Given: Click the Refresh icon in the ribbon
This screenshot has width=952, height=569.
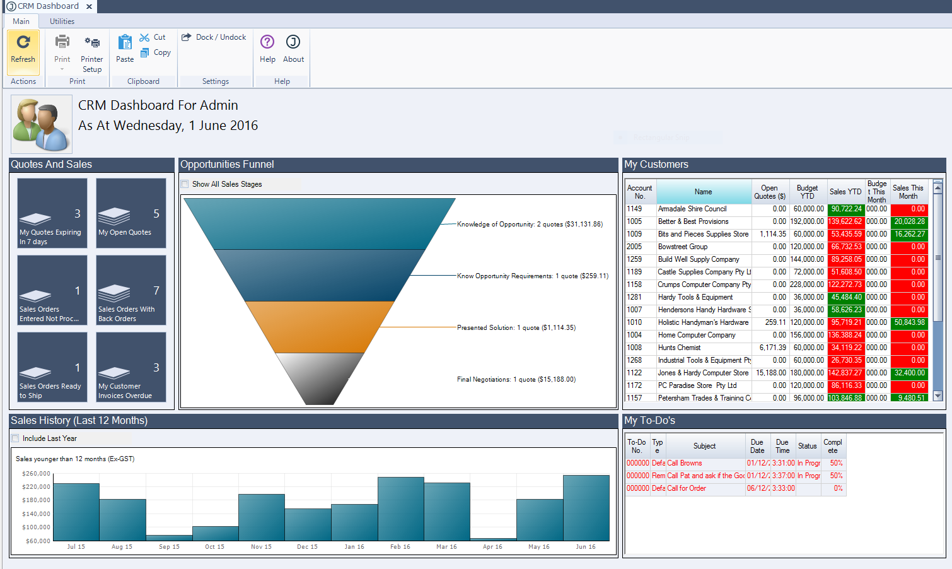Looking at the screenshot, I should [x=23, y=42].
